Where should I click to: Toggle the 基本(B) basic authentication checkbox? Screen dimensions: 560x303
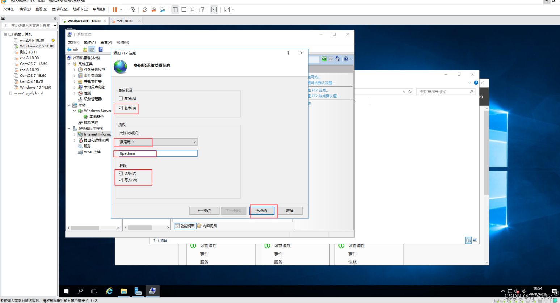121,108
